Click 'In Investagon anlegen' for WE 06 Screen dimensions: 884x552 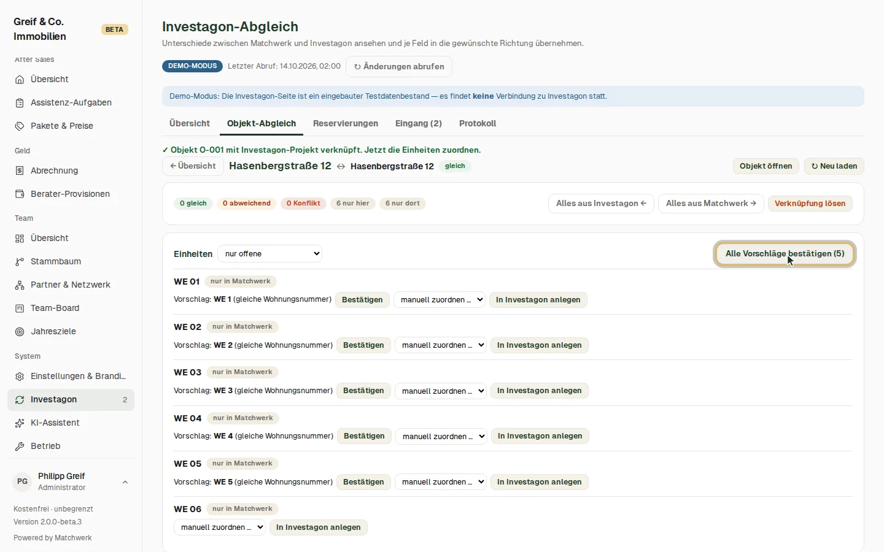(319, 527)
